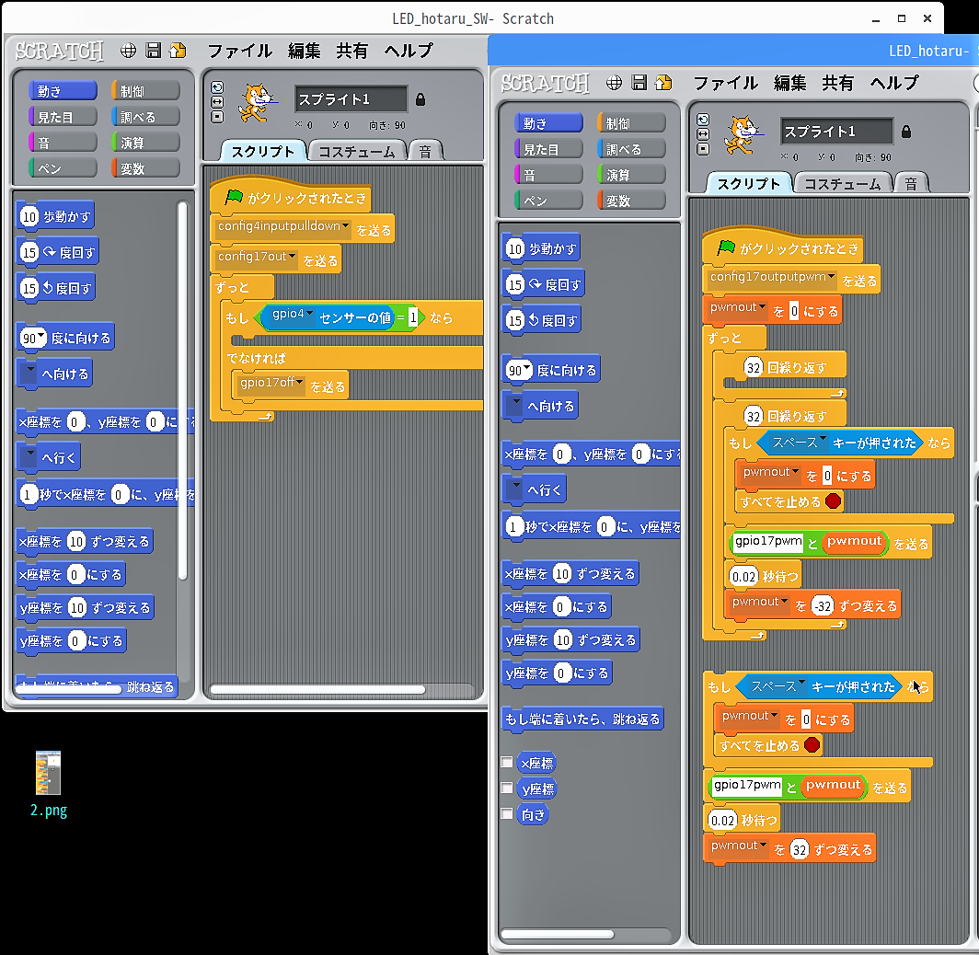Click the language globe icon in front LED_hotaru window
Image resolution: width=979 pixels, height=955 pixels.
pyautogui.click(x=614, y=83)
